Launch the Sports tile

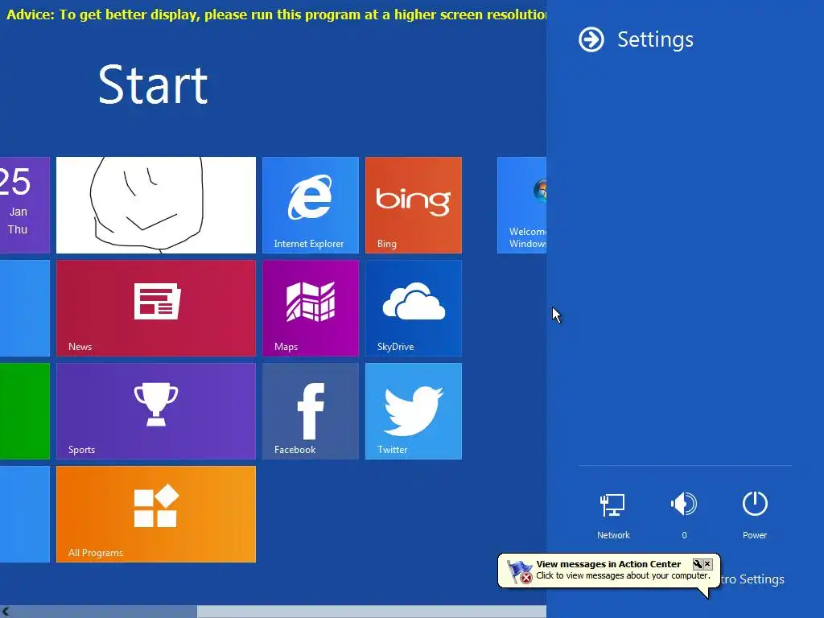point(156,411)
